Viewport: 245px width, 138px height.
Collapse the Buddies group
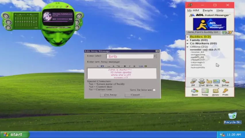coord(187,37)
